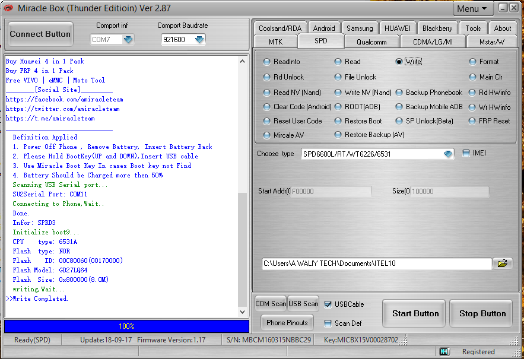This screenshot has height=359, width=524.
Task: Toggle the USBCable checkbox
Action: click(328, 304)
